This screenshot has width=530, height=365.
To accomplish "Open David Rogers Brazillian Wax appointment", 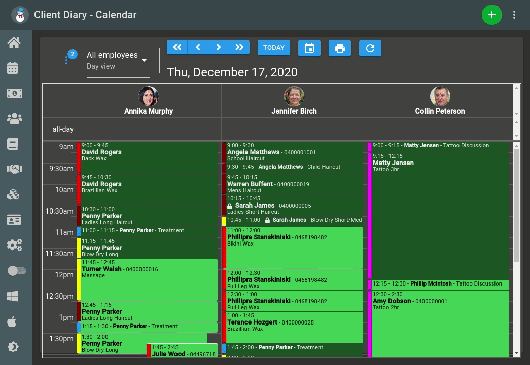I will click(x=147, y=189).
